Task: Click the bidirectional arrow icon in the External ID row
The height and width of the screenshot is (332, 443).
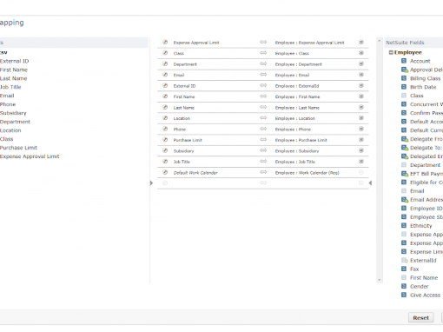Action: coord(263,85)
